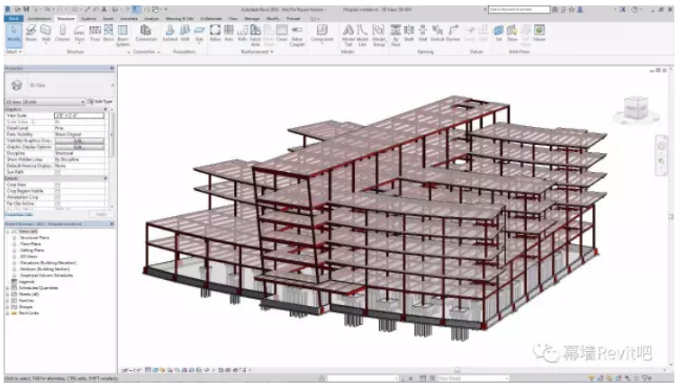
Task: Select the rebar Cover tool
Action: (x=282, y=33)
